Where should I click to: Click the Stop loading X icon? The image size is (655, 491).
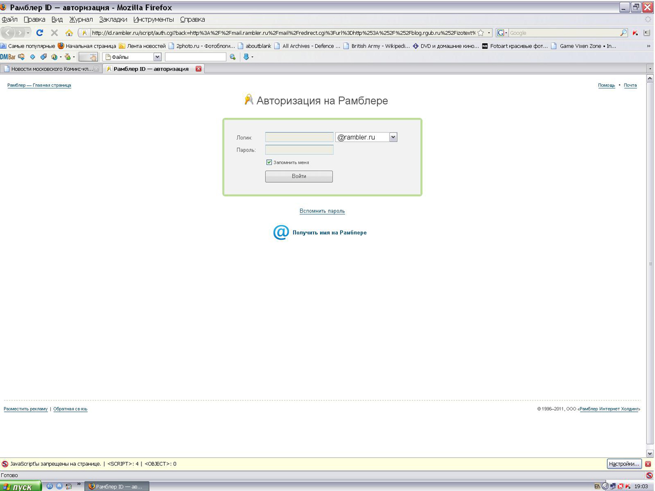(x=54, y=33)
